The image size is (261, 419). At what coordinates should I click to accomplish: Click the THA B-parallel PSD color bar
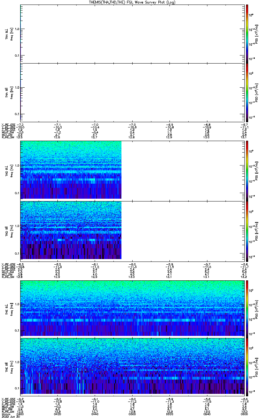[x=247, y=93]
